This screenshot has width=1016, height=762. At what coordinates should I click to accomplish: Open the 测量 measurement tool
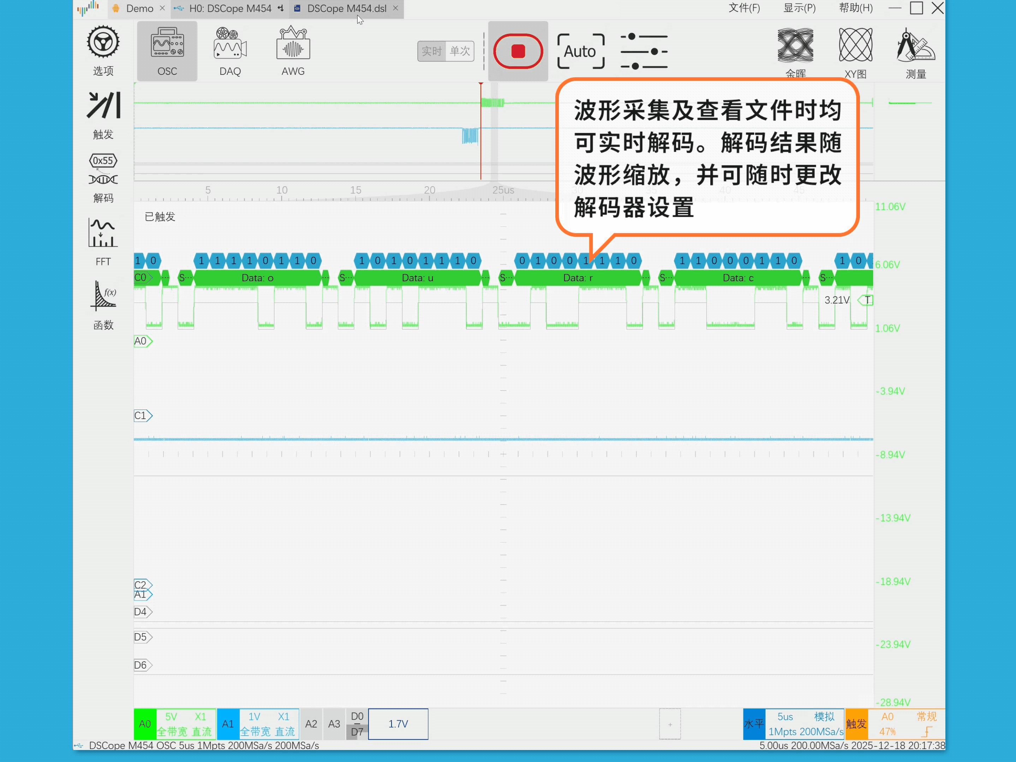(x=915, y=46)
